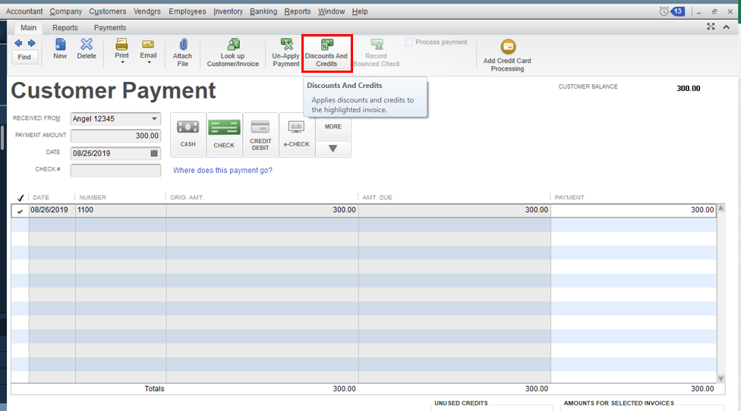Delete the current payment

[87, 49]
